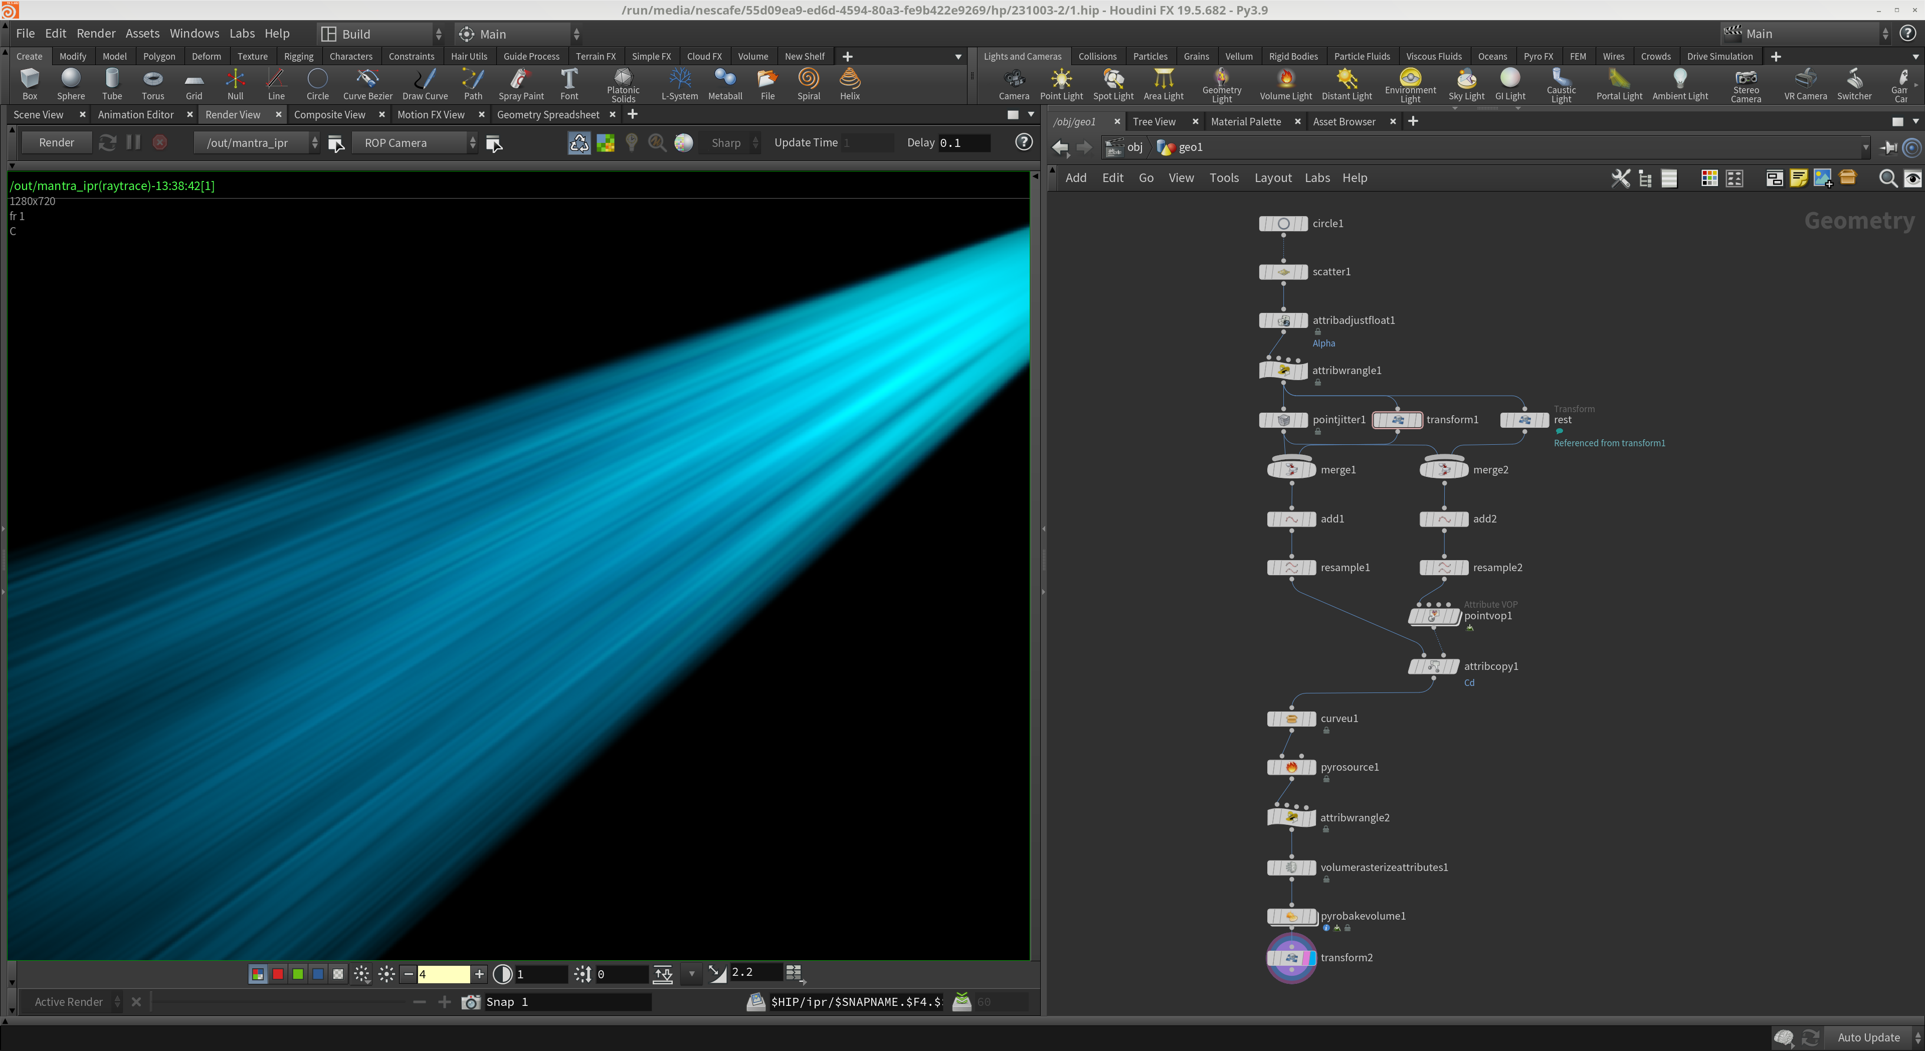Add a Volume Light

pyautogui.click(x=1285, y=84)
